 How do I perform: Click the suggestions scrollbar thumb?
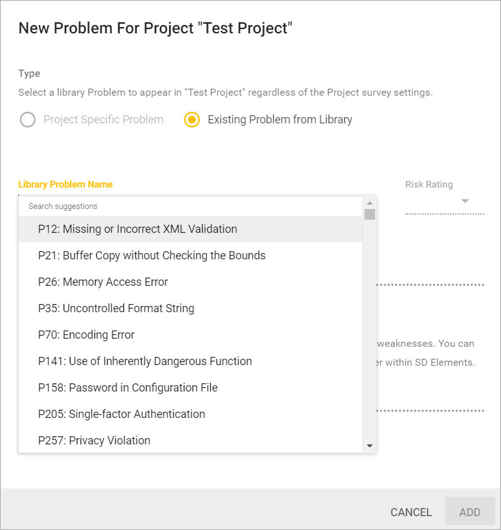369,214
